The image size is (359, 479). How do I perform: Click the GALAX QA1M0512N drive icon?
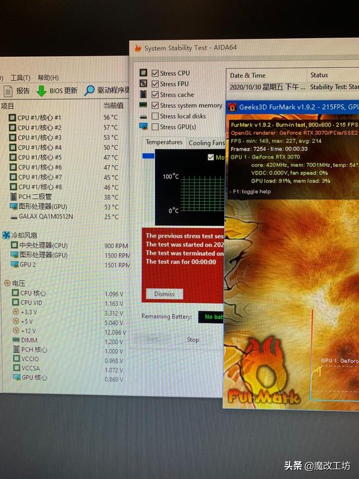point(13,216)
